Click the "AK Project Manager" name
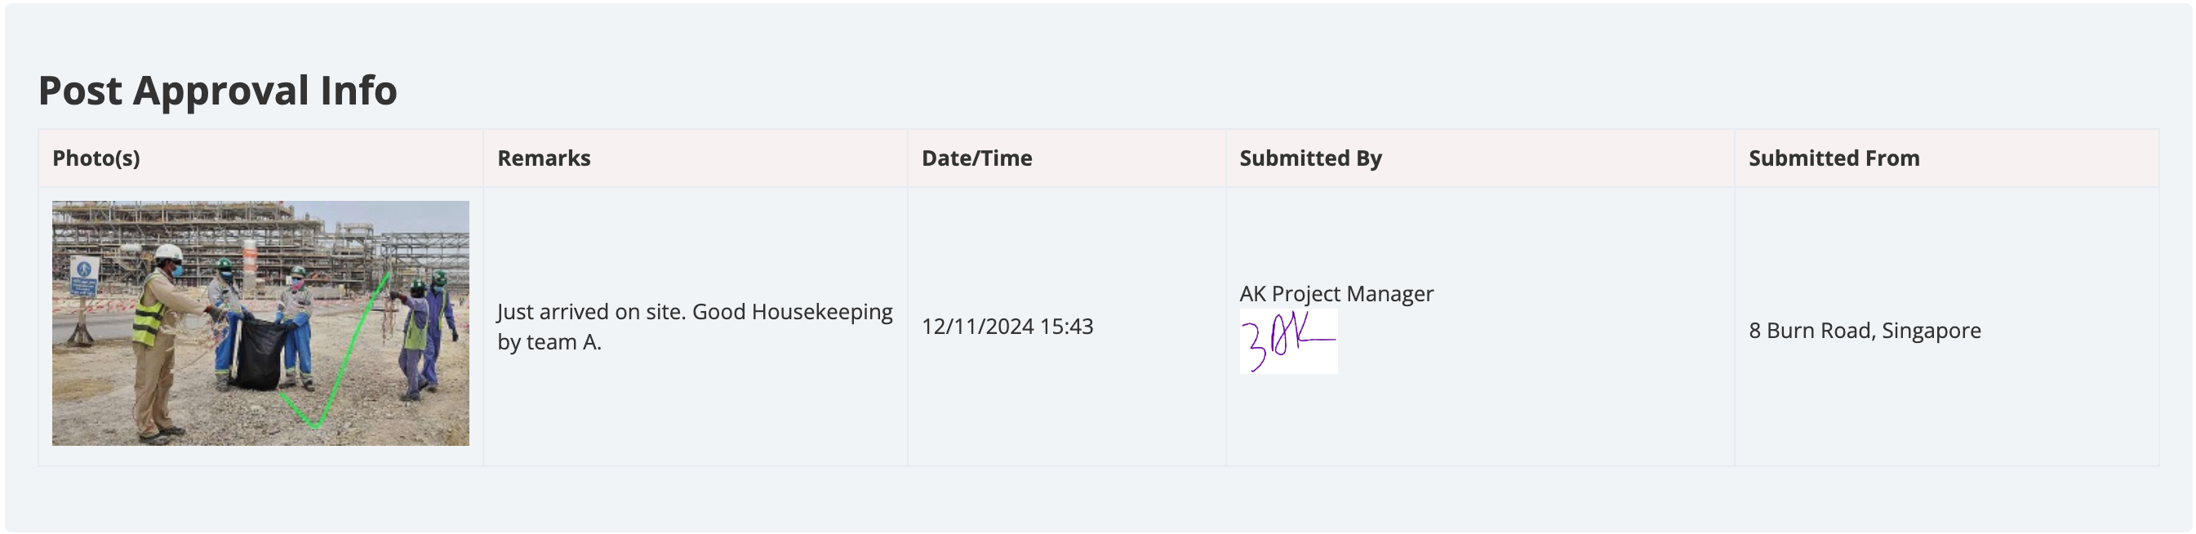2196x534 pixels. (1336, 294)
